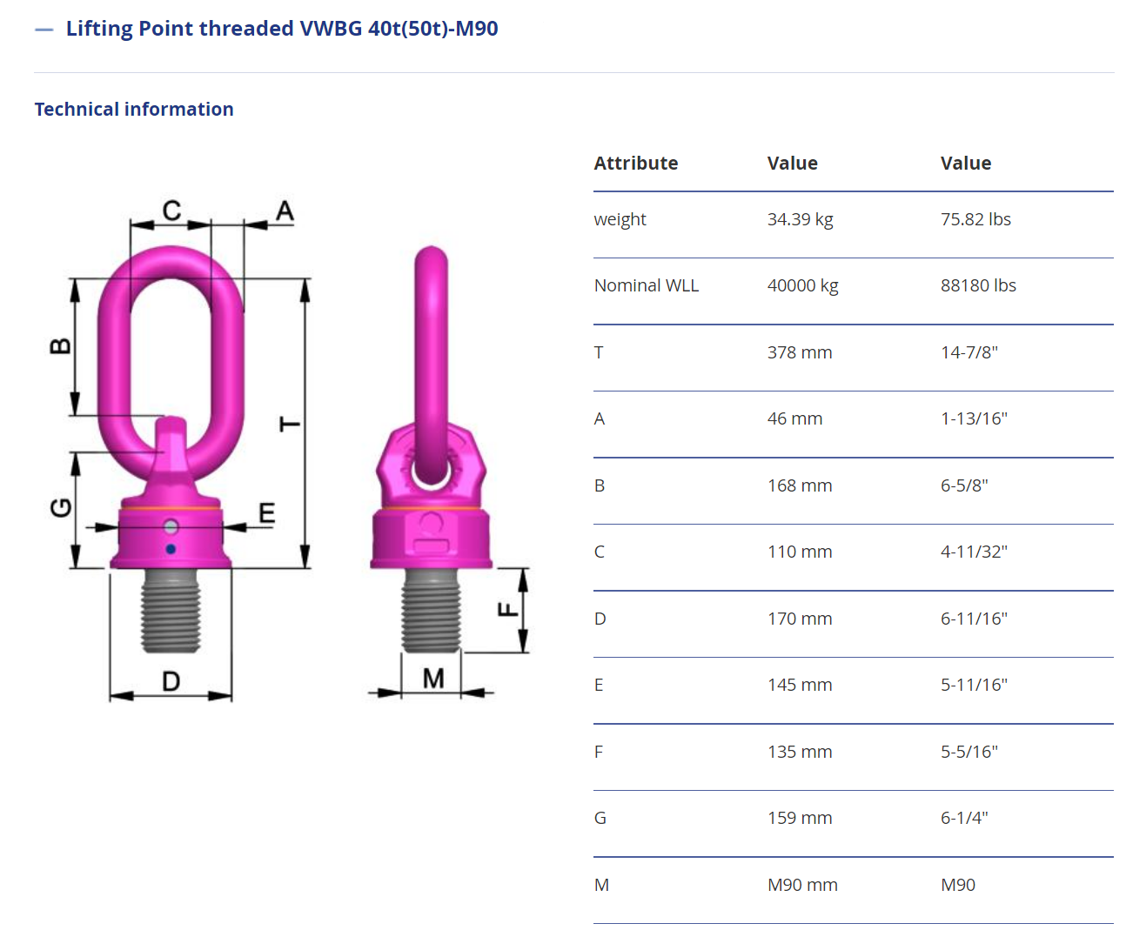Click dimension label C in the diagram
Viewport: 1126px width, 937px height.
tap(171, 210)
